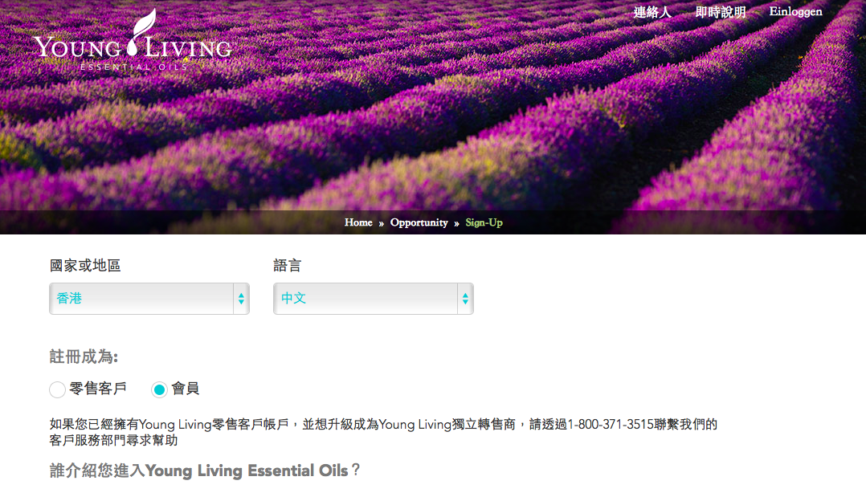Image resolution: width=866 pixels, height=497 pixels.
Task: Go to Home in the breadcrumb
Action: click(x=358, y=222)
